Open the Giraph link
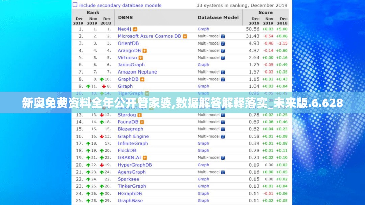This screenshot has height=205, width=365. [x=125, y=86]
